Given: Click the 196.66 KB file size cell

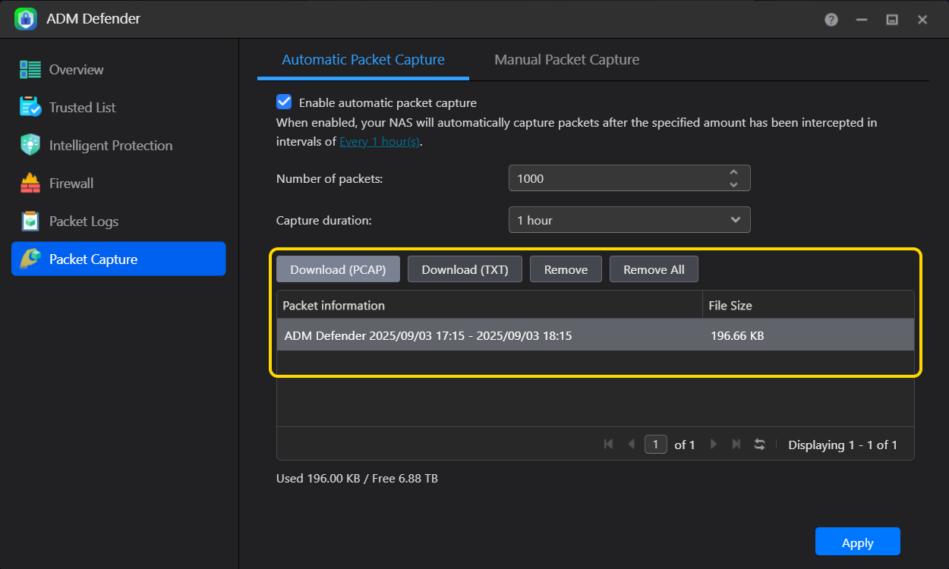Looking at the screenshot, I should point(737,335).
